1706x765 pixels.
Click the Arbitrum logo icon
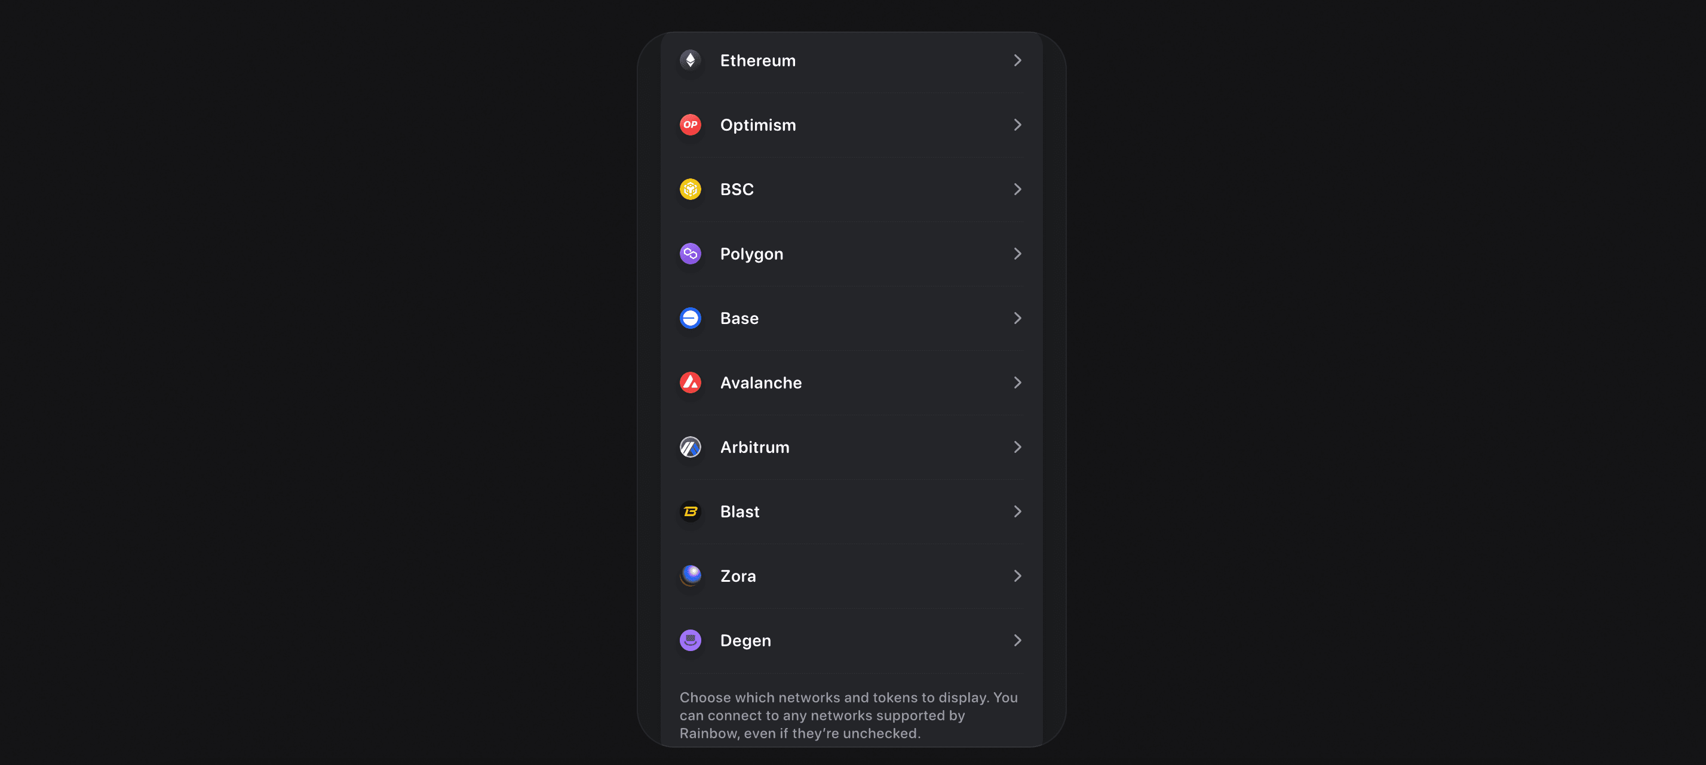(690, 448)
